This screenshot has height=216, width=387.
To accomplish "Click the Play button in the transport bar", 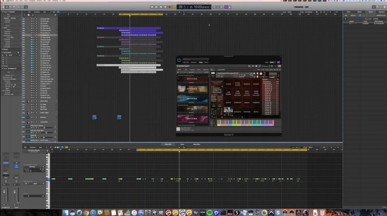I will (165, 7).
